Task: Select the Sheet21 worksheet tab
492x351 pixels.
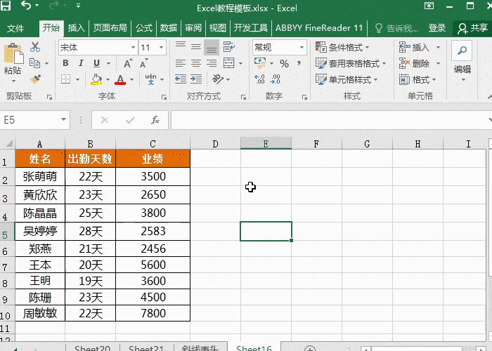Action: 146,348
